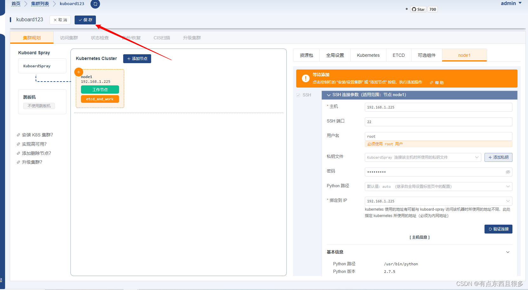Click the 集群列表 breadcrumb link
The height and width of the screenshot is (290, 528).
click(40, 4)
